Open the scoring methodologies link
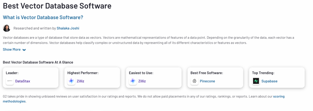 (x=144, y=99)
